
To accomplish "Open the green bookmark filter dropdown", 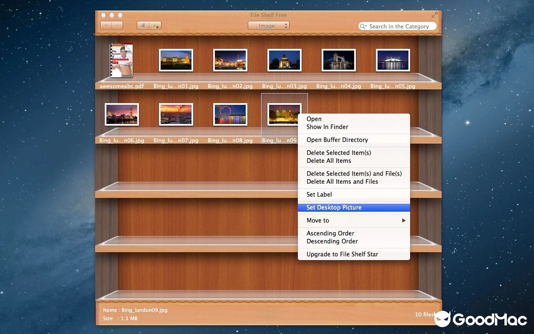I will (155, 25).
